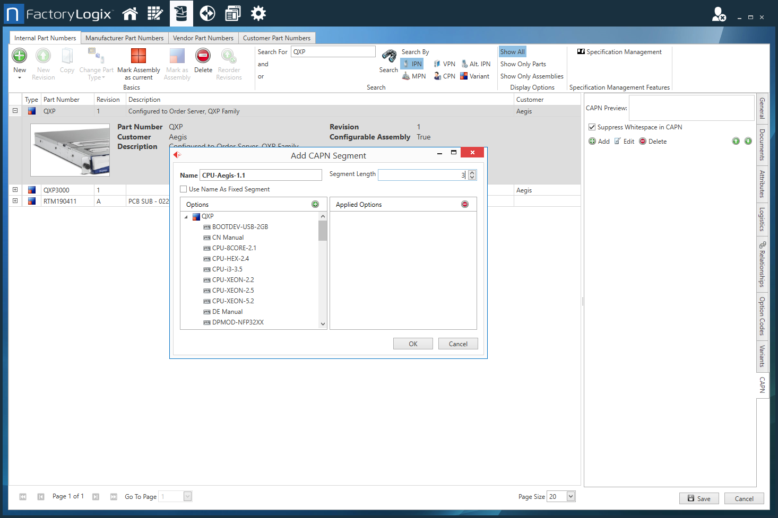
Task: Switch to Manufacturer Part Numbers tab
Action: (x=124, y=38)
